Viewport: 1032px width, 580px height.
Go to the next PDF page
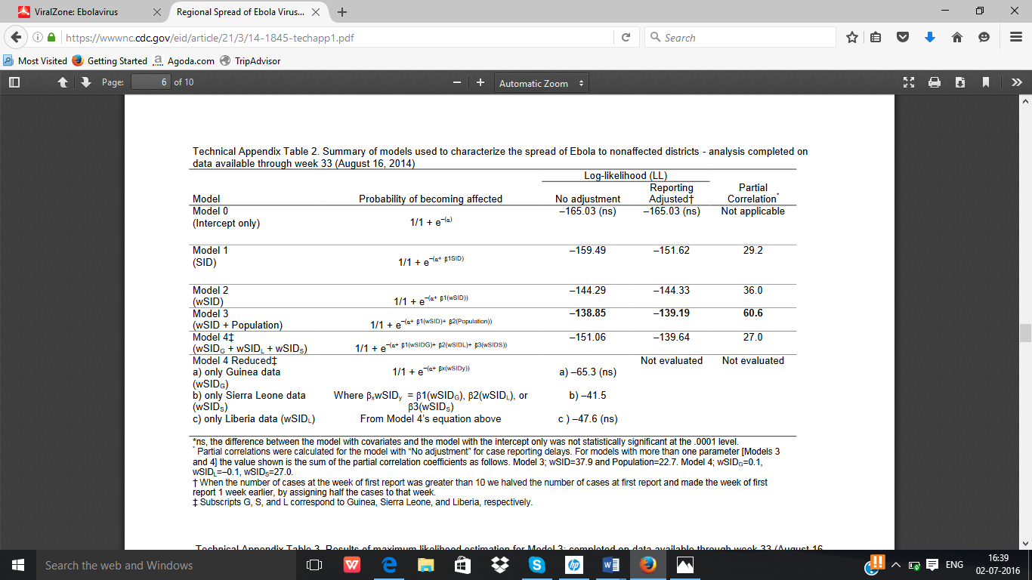tap(85, 82)
